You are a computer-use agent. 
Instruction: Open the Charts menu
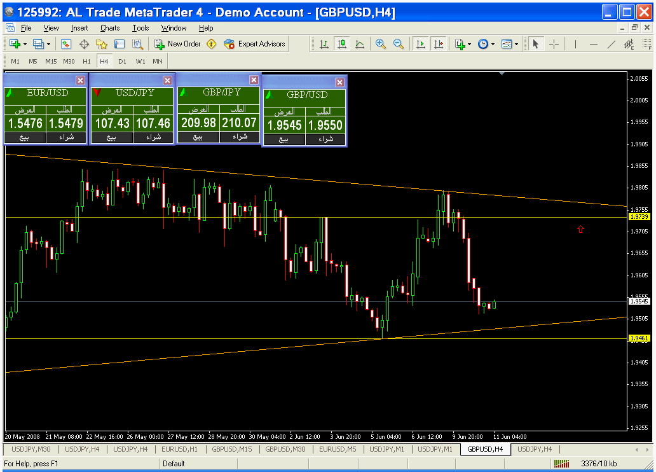point(109,28)
